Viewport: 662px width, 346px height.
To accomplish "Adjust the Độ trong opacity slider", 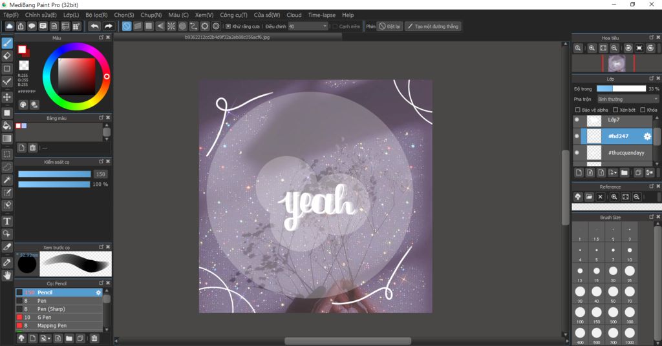I will 621,88.
